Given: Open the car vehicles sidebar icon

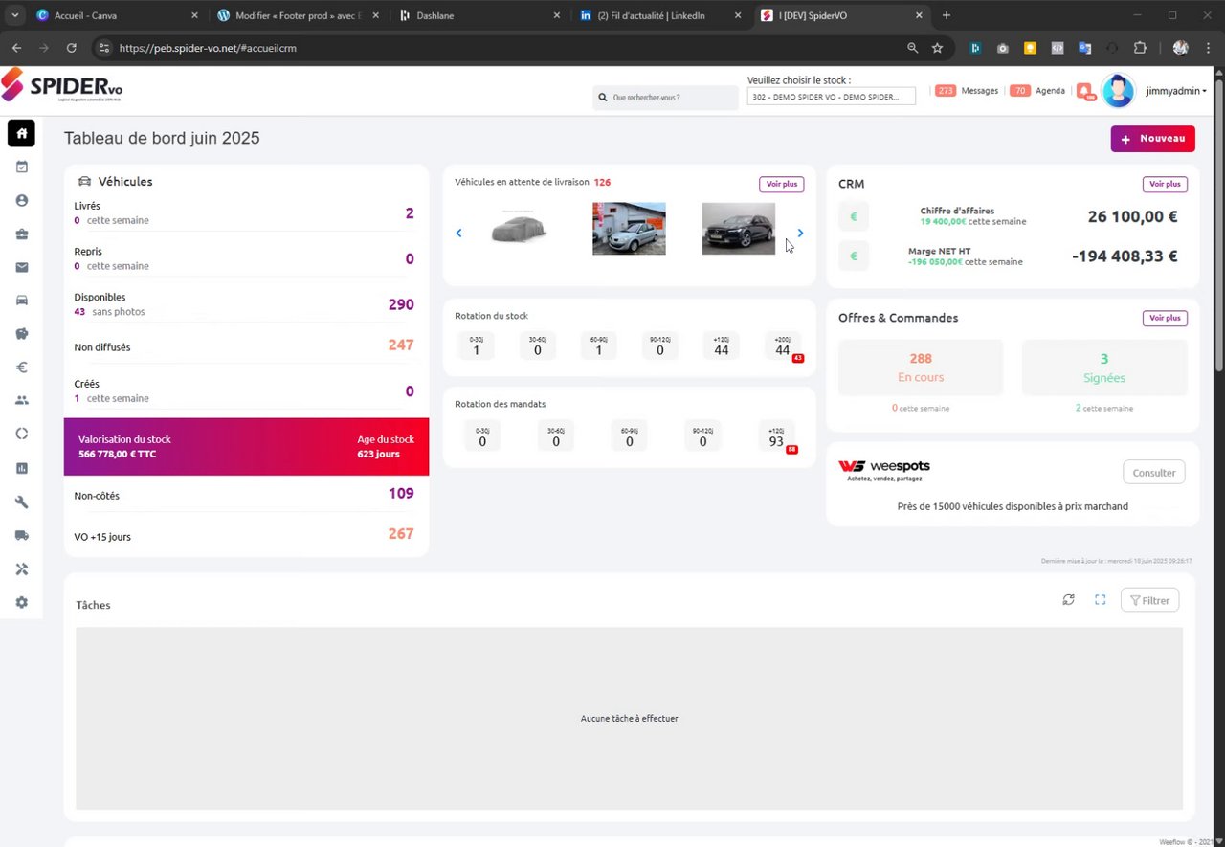Looking at the screenshot, I should tap(21, 301).
